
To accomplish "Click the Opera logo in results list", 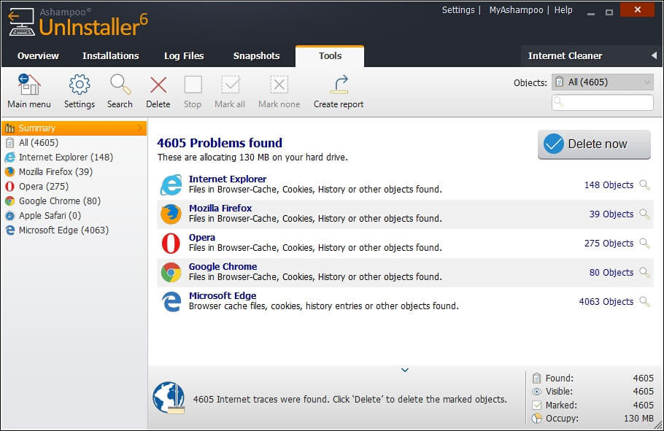I will 171,244.
